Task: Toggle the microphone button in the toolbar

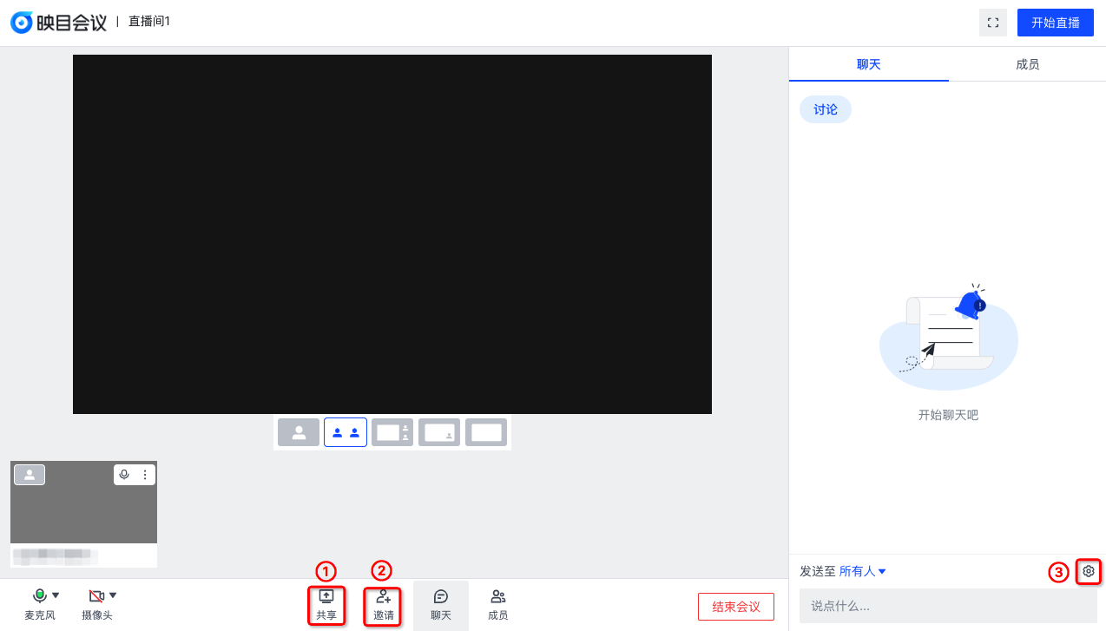Action: point(40,604)
